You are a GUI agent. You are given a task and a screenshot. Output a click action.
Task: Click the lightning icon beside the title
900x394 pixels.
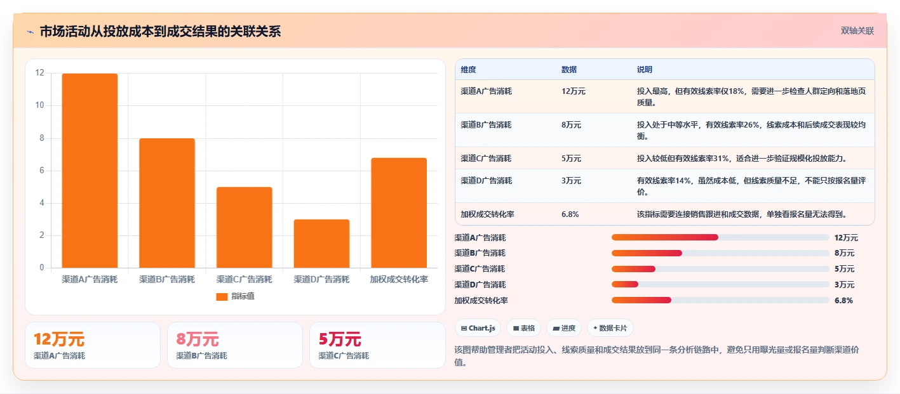[x=30, y=32]
